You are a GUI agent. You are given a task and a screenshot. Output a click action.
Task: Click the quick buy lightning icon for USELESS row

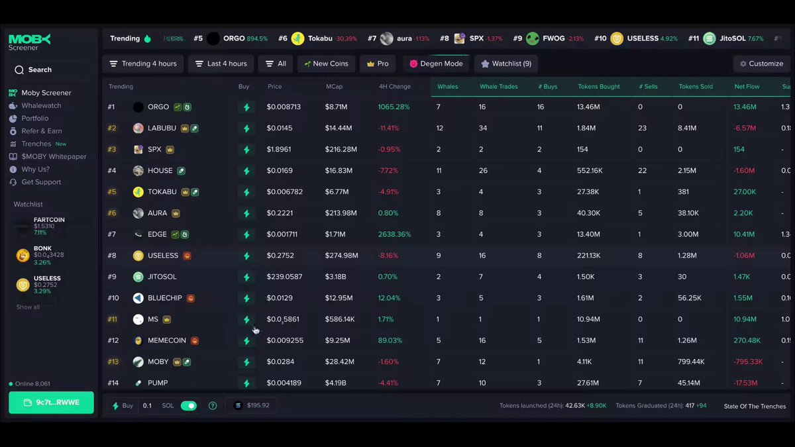click(246, 256)
